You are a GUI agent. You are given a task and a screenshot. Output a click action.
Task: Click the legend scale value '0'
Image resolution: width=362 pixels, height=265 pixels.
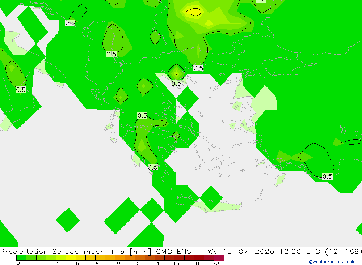click(x=18, y=263)
